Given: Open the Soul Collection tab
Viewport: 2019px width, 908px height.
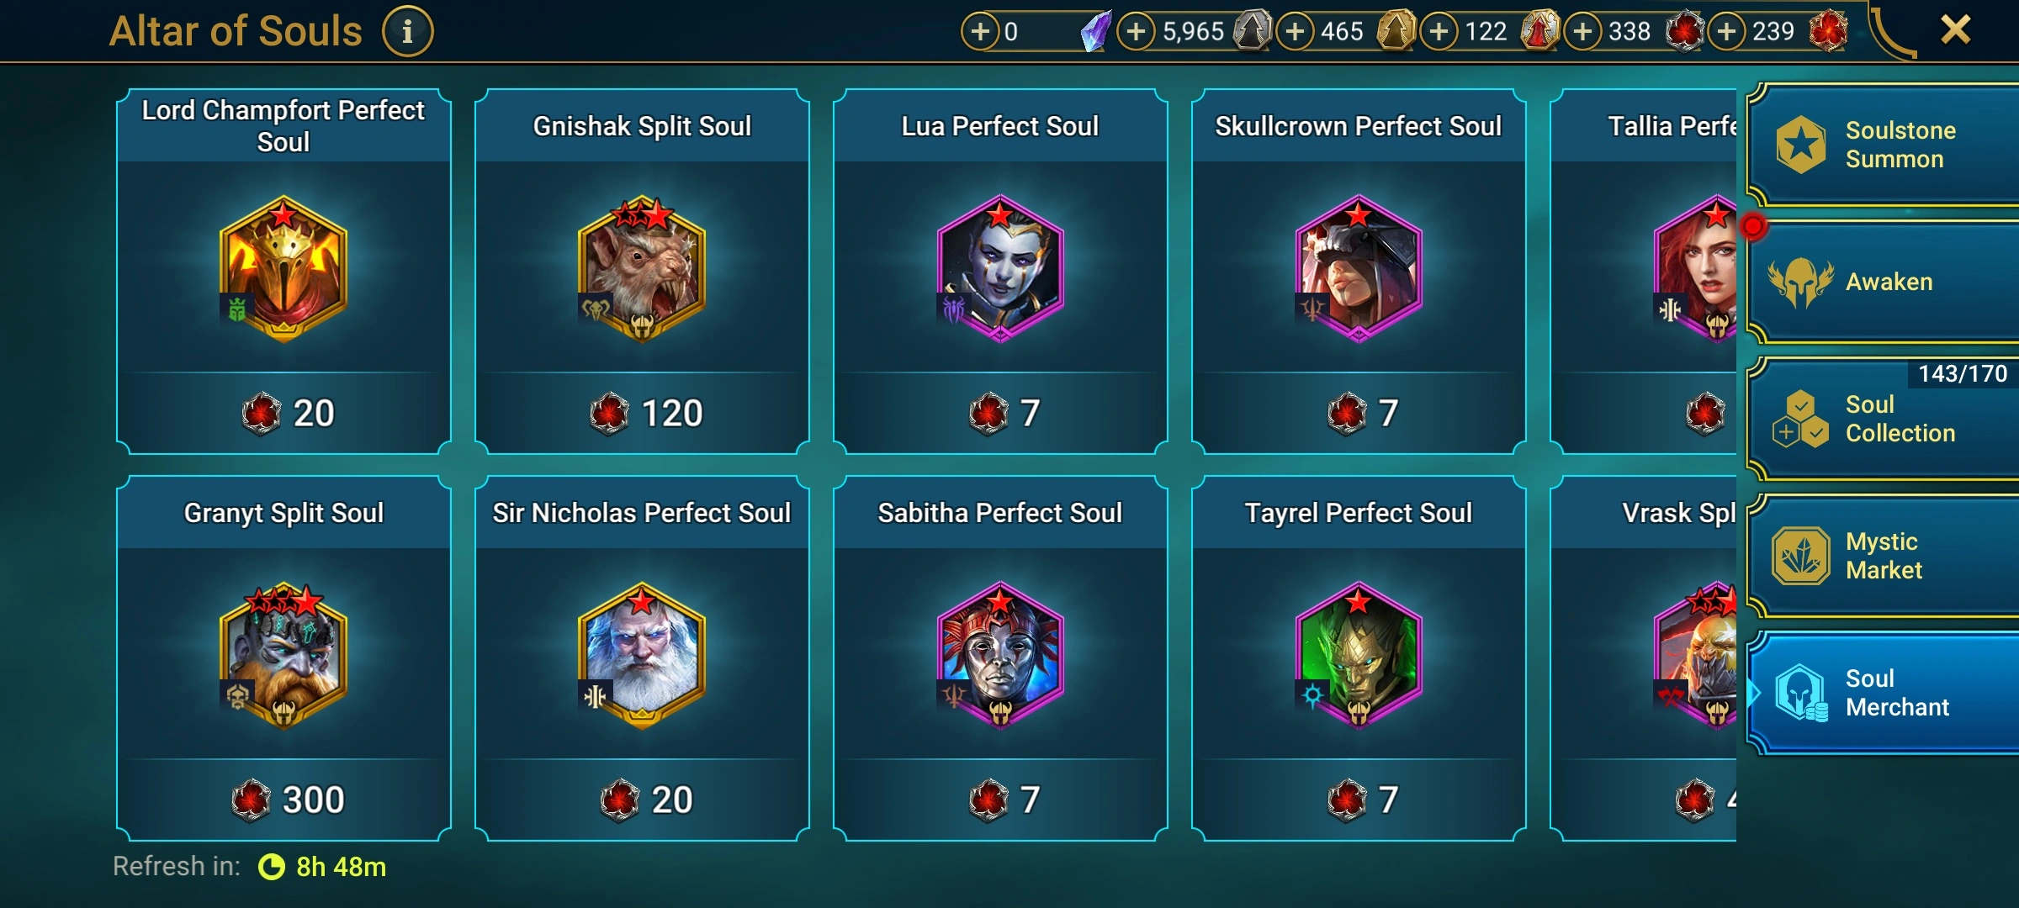Looking at the screenshot, I should pos(1883,419).
